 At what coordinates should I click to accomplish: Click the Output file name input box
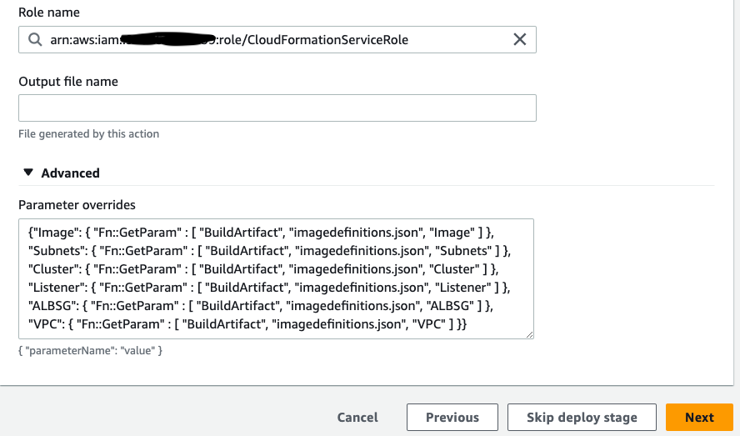pos(277,108)
